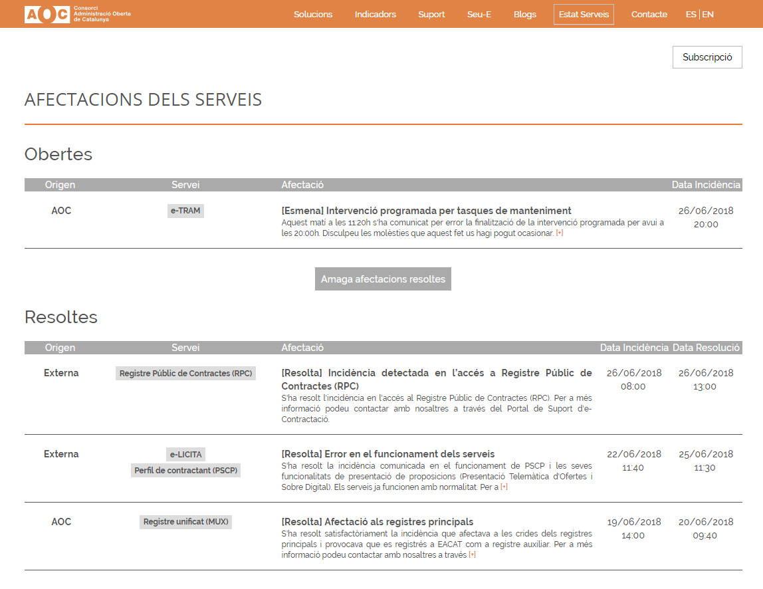Open the Contacte page
This screenshot has height=589, width=763.
(x=649, y=15)
